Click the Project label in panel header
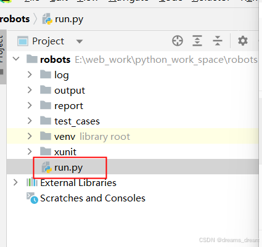The width and height of the screenshot is (262, 247). click(48, 41)
